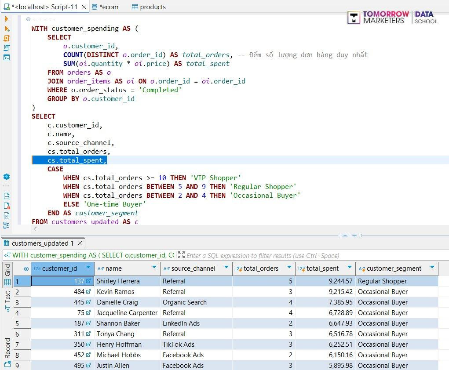Open the customer_id column filter dropdown

(x=88, y=267)
